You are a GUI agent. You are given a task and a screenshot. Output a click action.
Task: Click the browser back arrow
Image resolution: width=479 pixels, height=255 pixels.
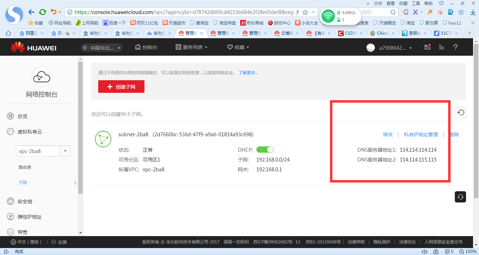(x=32, y=12)
